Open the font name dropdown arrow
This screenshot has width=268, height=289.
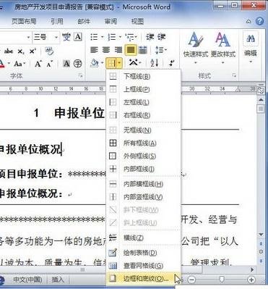pos(28,38)
